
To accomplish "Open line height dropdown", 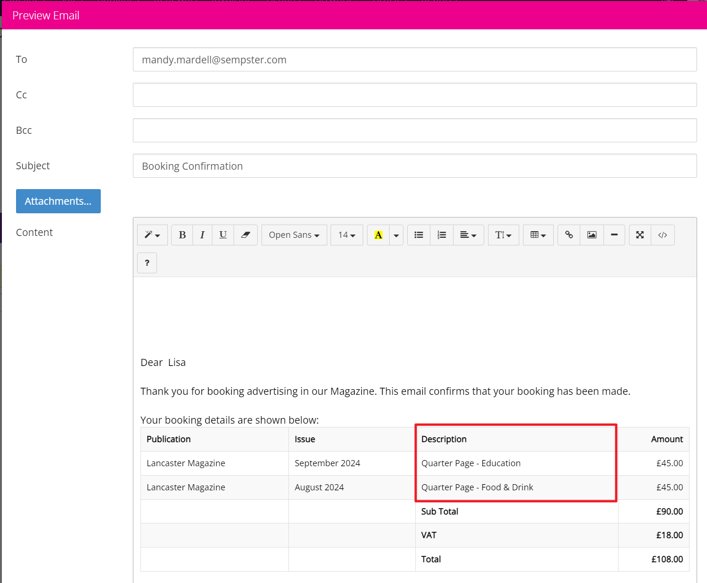I will coord(503,235).
